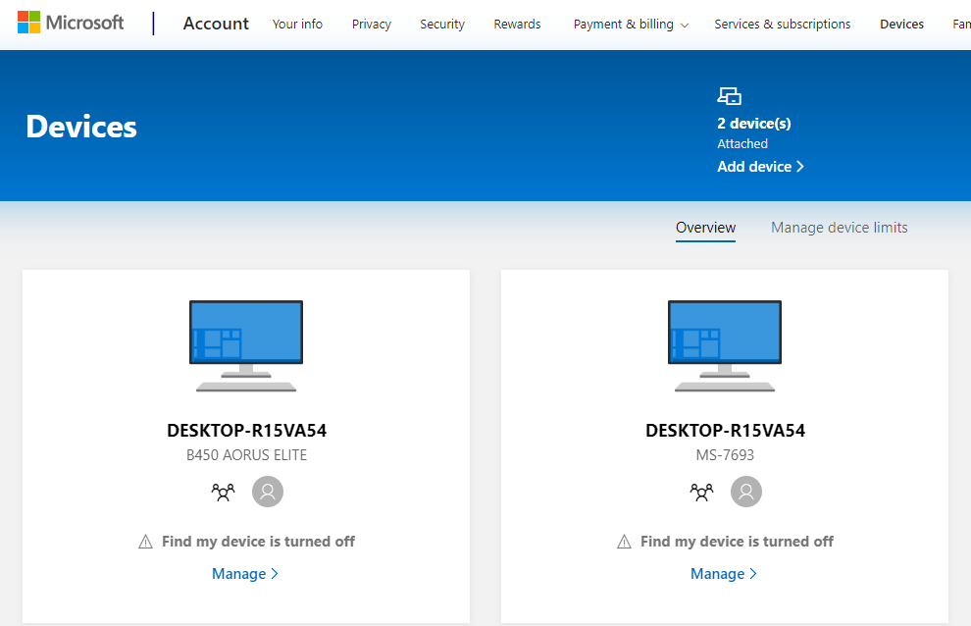Click Find my device status on MS-7693 card
Image resolution: width=971 pixels, height=626 pixels.
(737, 542)
